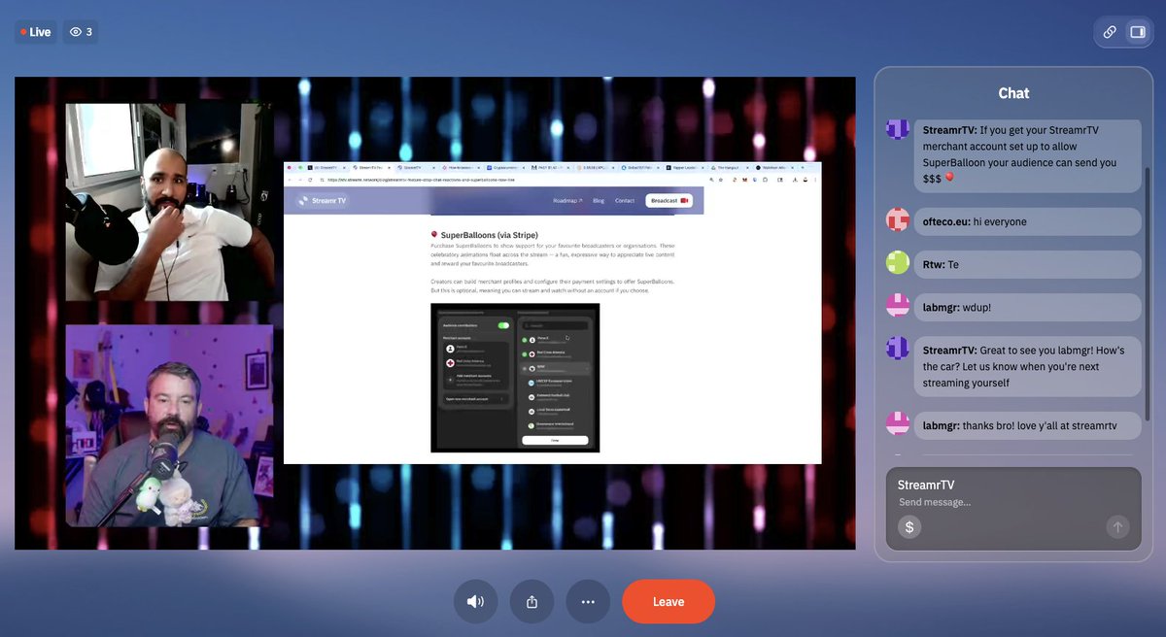Click the viewer count number 3

pyautogui.click(x=89, y=32)
